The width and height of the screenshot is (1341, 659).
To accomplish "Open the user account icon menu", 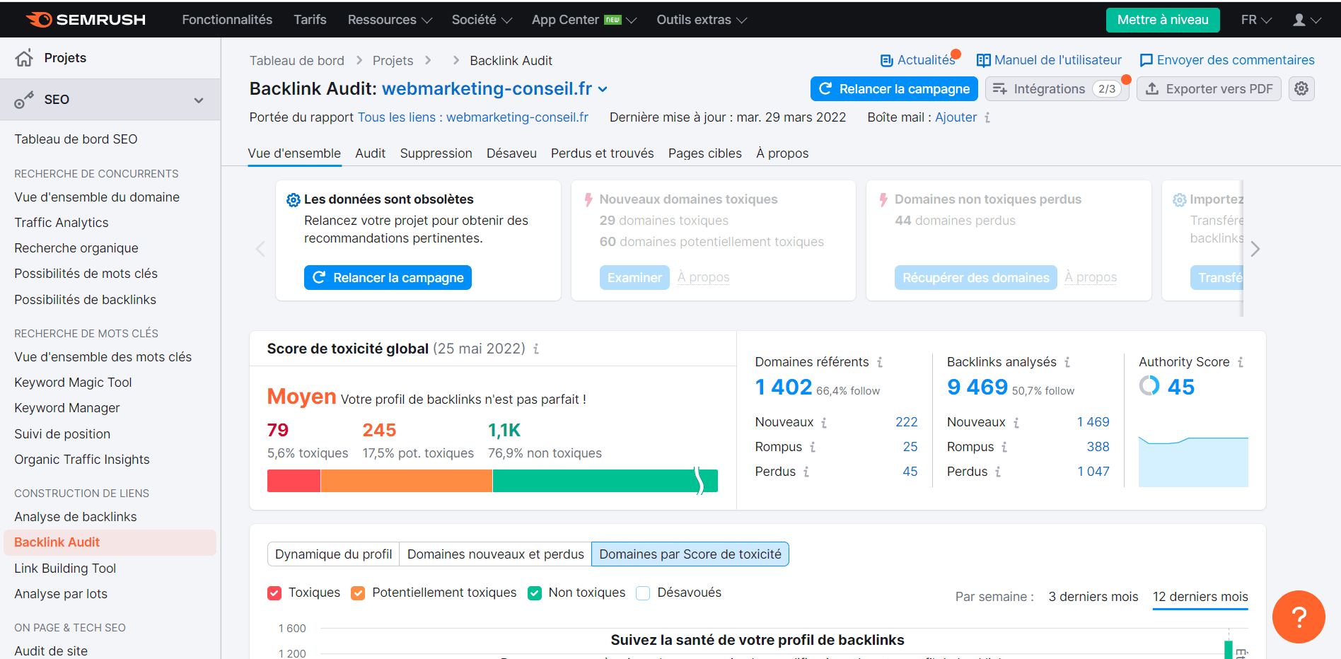I will pos(1306,20).
